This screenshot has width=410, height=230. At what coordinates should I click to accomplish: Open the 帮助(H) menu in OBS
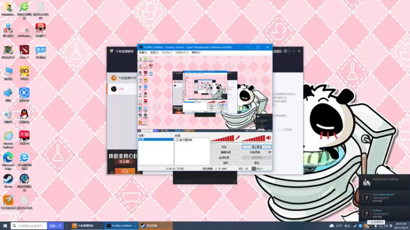(196, 53)
